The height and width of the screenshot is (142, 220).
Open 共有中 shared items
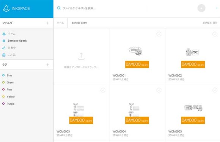point(12,48)
